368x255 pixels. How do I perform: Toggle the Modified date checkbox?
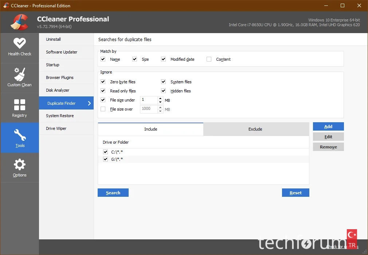163,59
